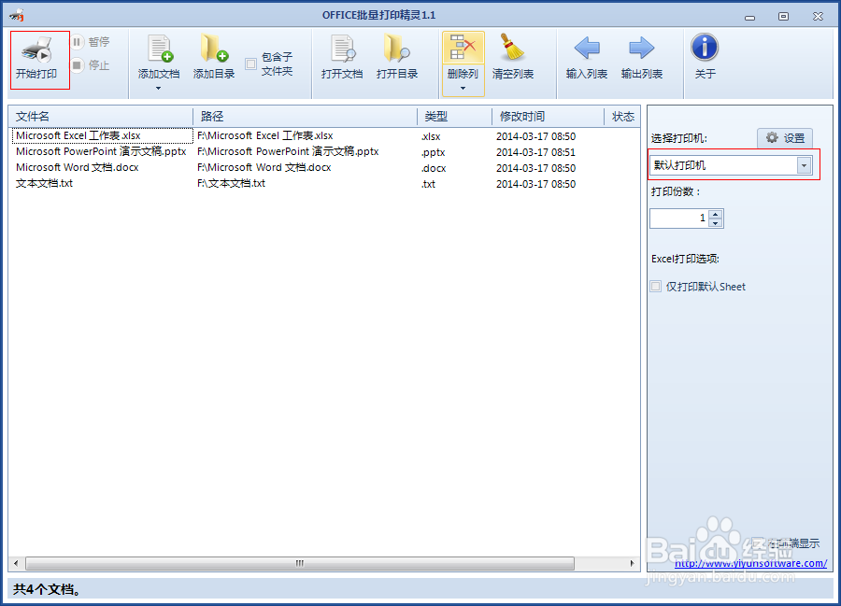The image size is (841, 606).
Task: Click the .pptx type cell
Action: coord(434,152)
